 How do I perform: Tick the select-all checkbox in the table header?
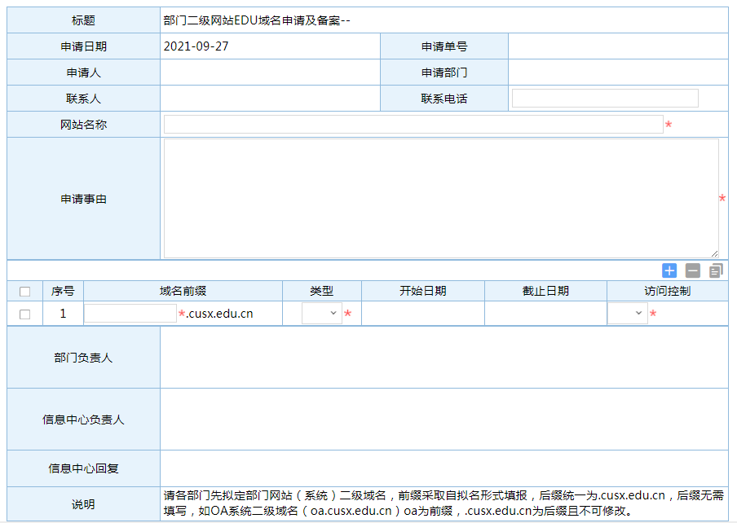pyautogui.click(x=24, y=292)
